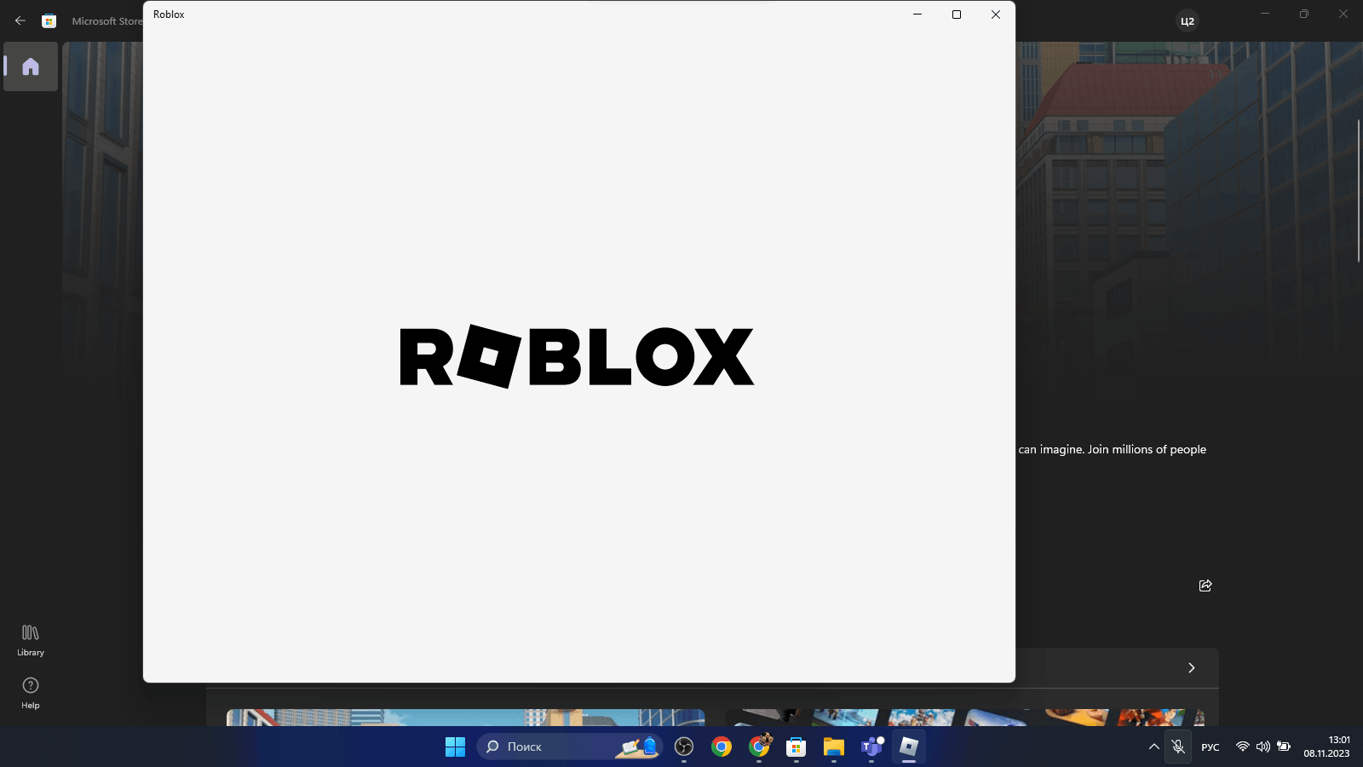Viewport: 1363px width, 767px height.
Task: Open Help in Microsoft Store sidebar
Action: coord(31,693)
